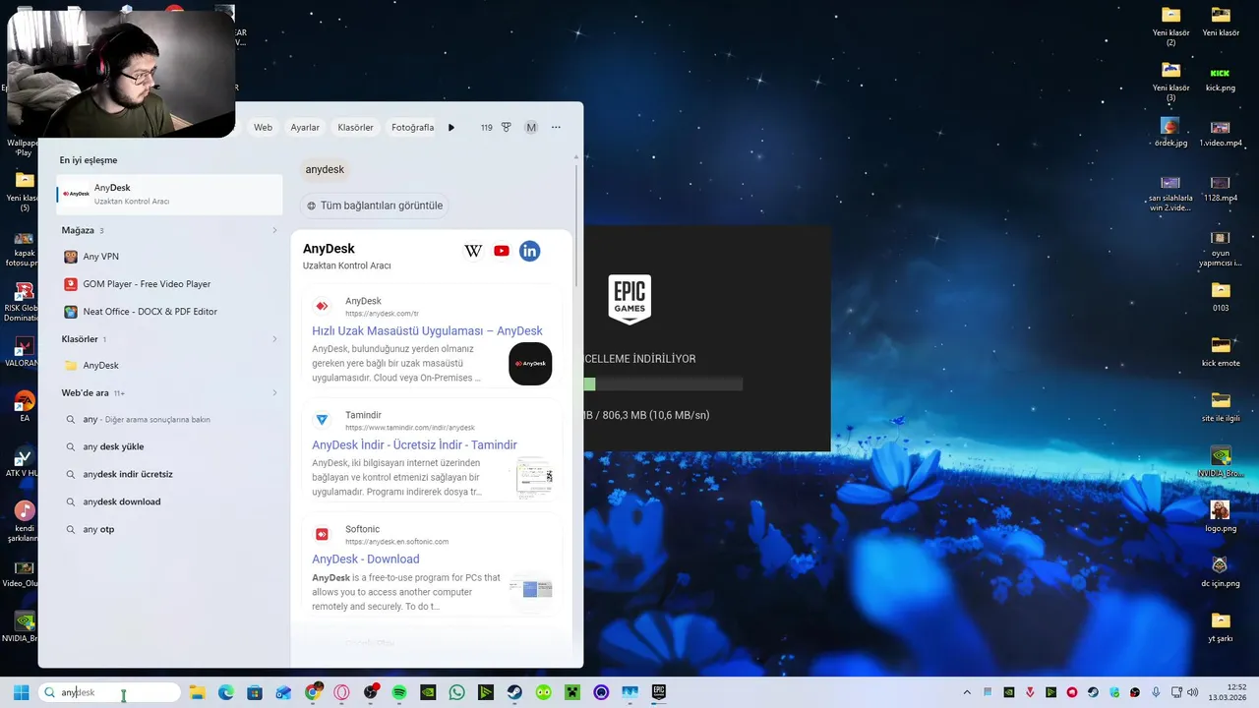Expand Klasörler results section
Viewport: 1259px width, 708px height.
point(274,339)
